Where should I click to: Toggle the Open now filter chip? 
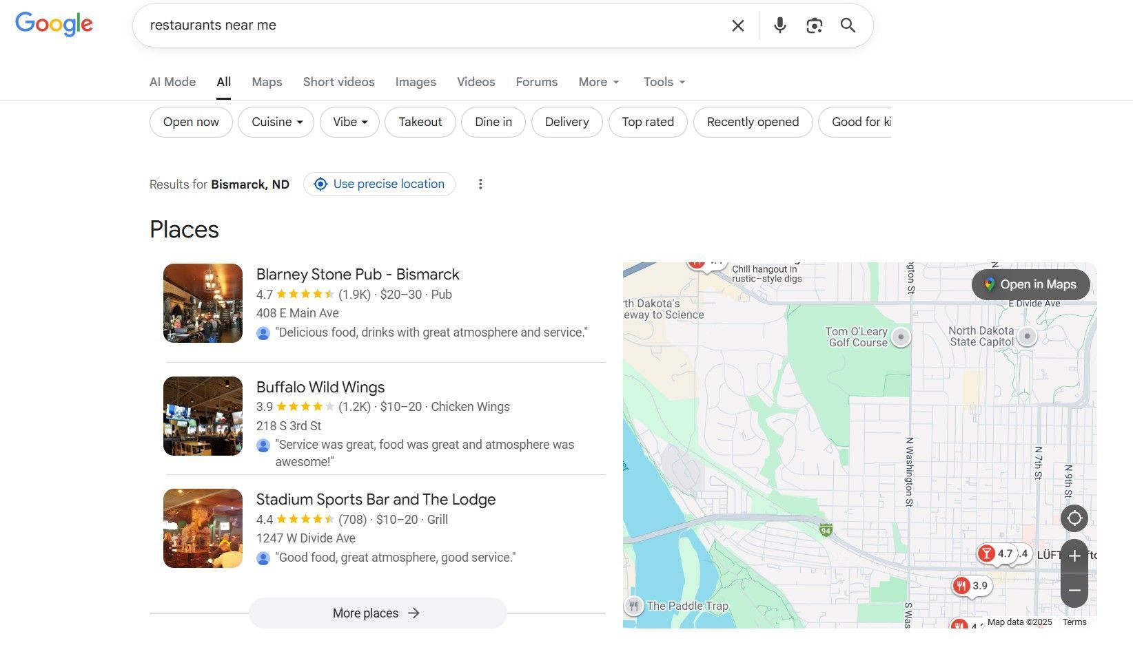(191, 122)
